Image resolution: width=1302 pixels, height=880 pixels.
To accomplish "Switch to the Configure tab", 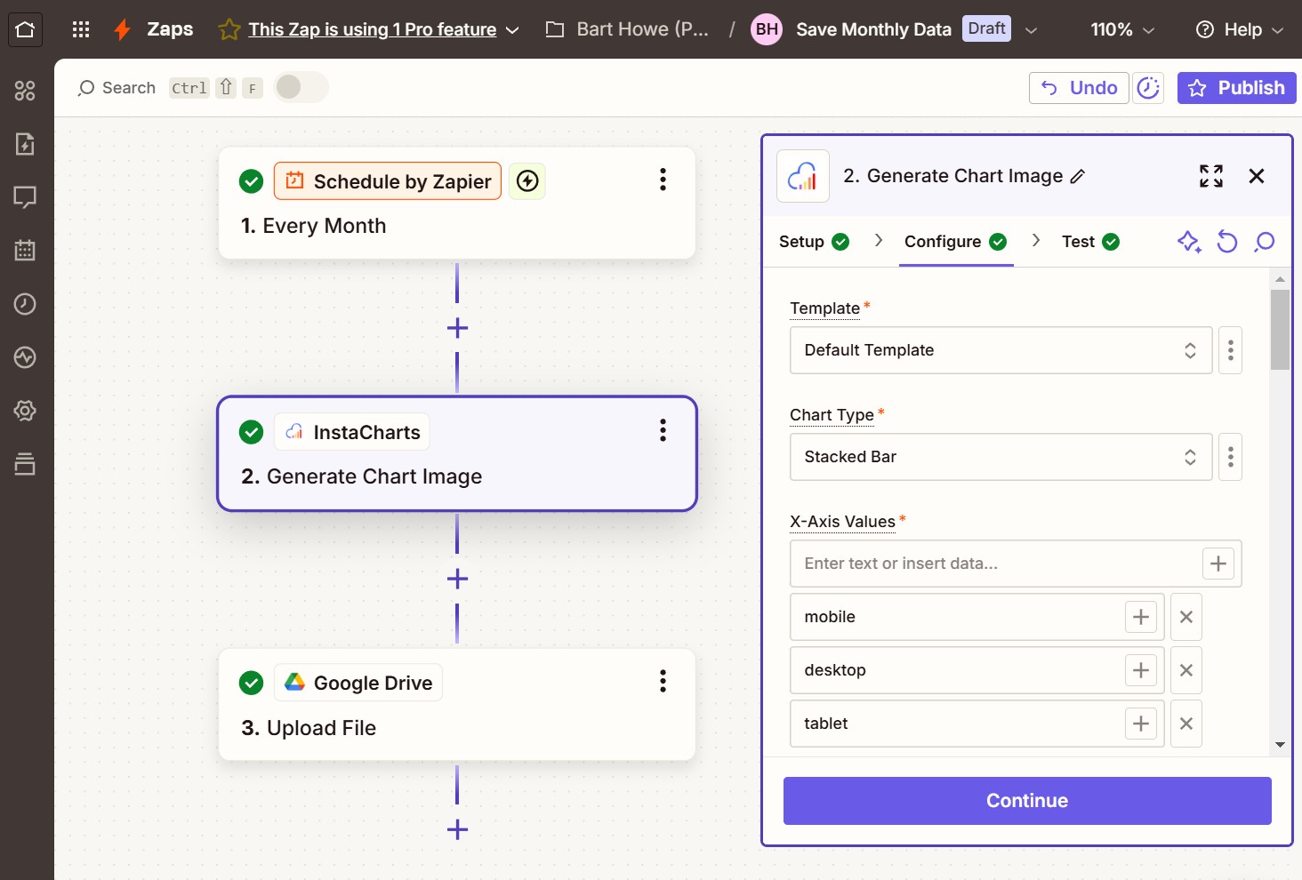I will click(955, 242).
